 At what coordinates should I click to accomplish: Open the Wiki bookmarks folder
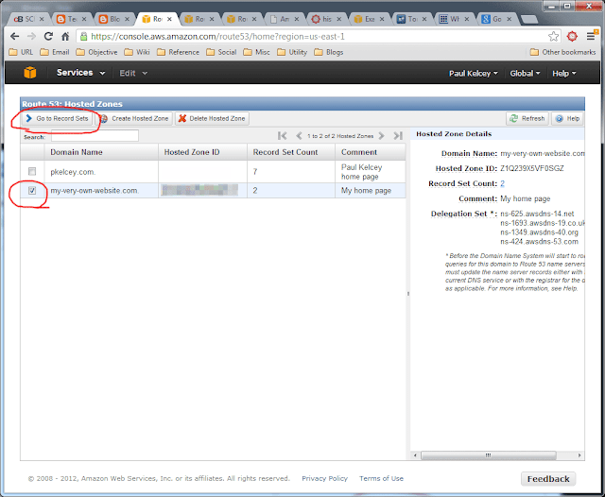(137, 52)
